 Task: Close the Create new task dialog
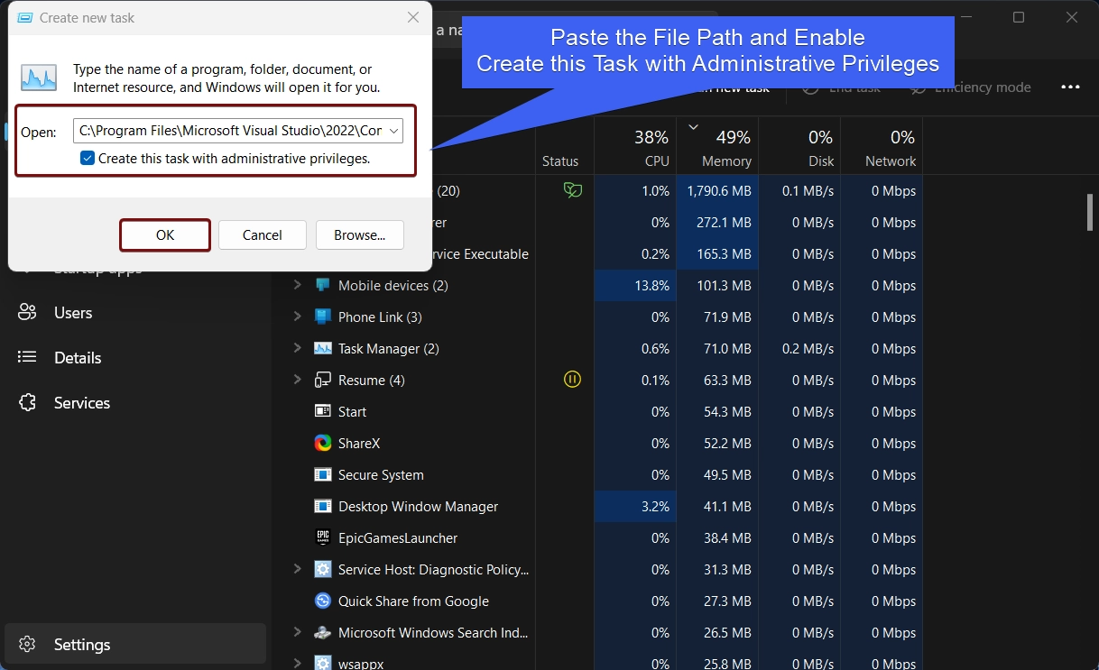[412, 18]
